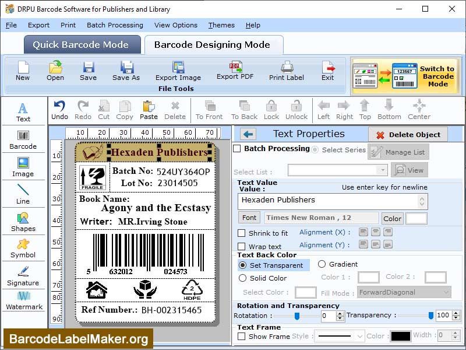The image size is (466, 350).
Task: Open the Watermark tool
Action: (x=23, y=304)
